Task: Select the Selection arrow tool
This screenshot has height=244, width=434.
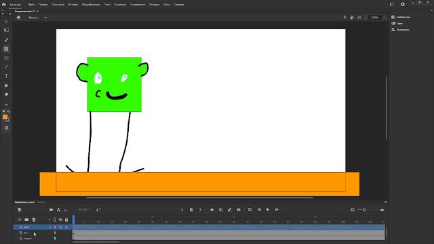Action: click(x=6, y=21)
